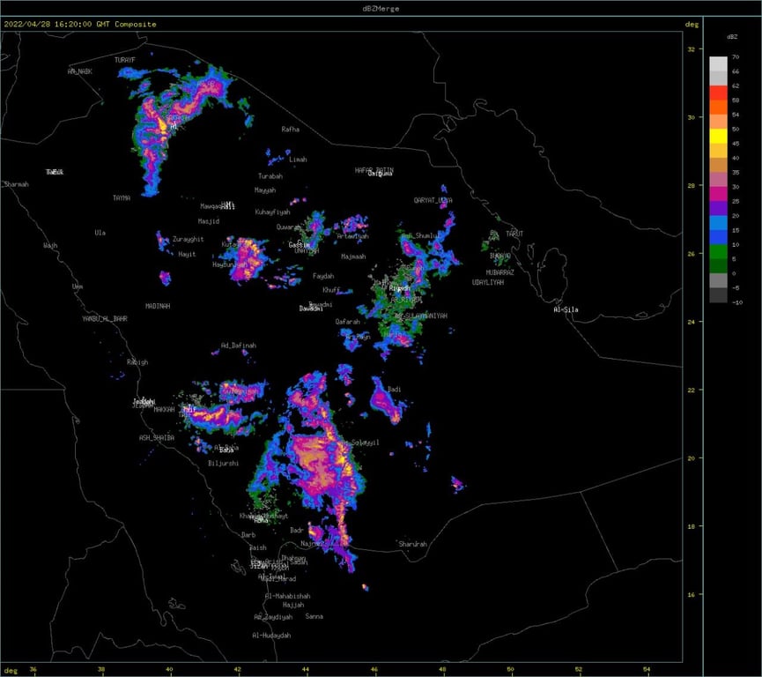Click the Hayit city label
Viewport: 762px width, 677px height.
click(x=187, y=255)
